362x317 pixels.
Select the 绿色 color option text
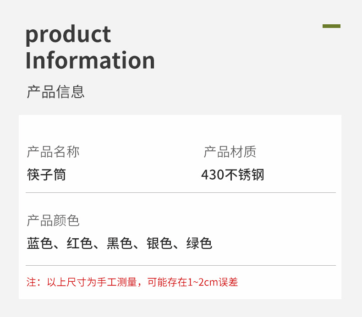(199, 243)
